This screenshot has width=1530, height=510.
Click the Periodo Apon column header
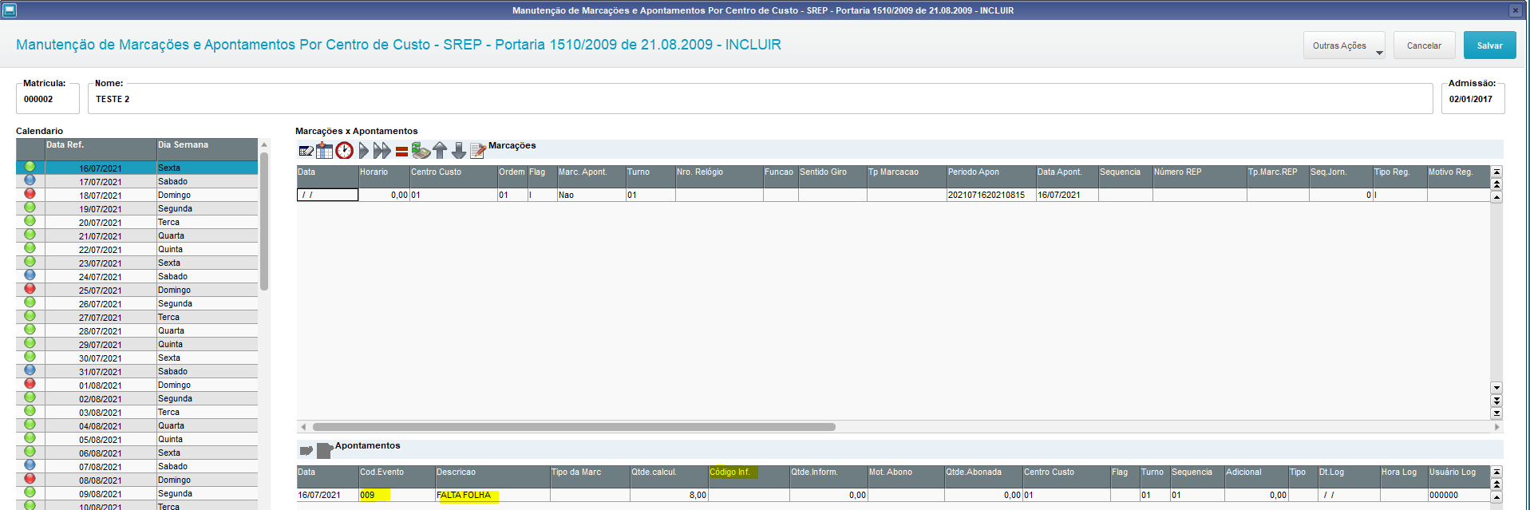coord(991,176)
